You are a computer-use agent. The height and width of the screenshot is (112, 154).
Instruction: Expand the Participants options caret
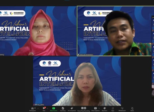(x=38, y=108)
